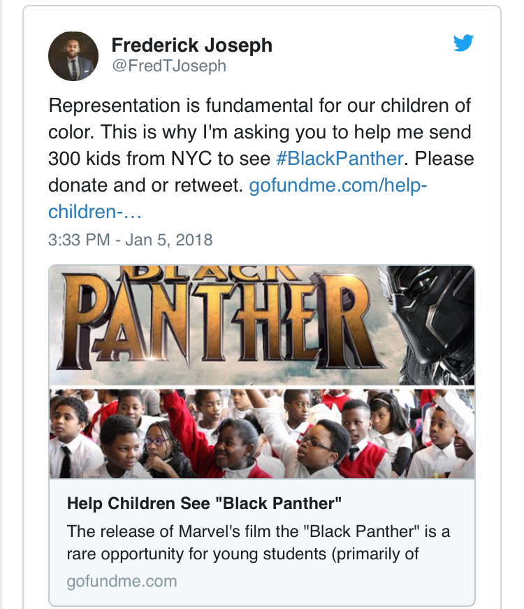Screen dimensions: 524x609
Task: Click the card description about Marvel's film
Action: click(x=259, y=543)
